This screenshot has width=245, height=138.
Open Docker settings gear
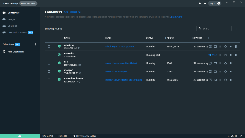(x=205, y=3)
